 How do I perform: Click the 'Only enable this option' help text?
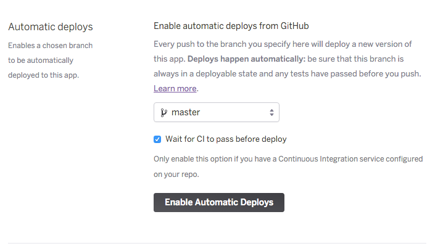point(288,159)
